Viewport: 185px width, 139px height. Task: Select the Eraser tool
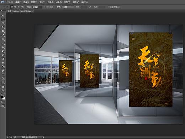click(3, 55)
